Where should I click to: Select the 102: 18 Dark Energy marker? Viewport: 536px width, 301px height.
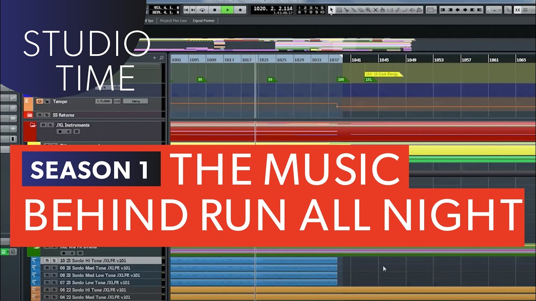(x=381, y=74)
